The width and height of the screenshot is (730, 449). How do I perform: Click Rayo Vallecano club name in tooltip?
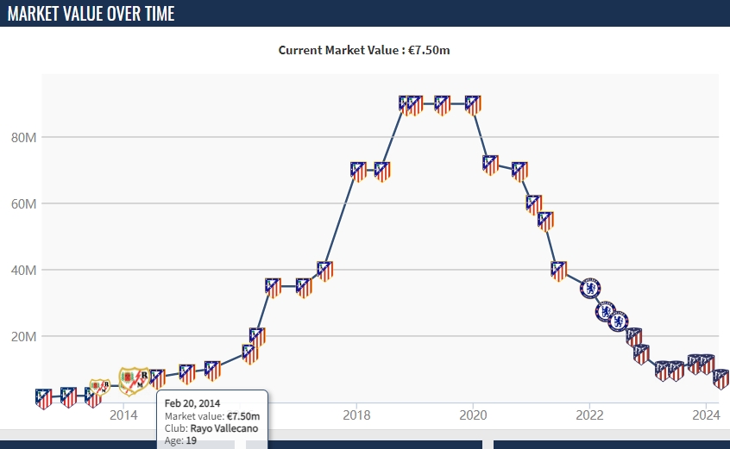click(223, 428)
